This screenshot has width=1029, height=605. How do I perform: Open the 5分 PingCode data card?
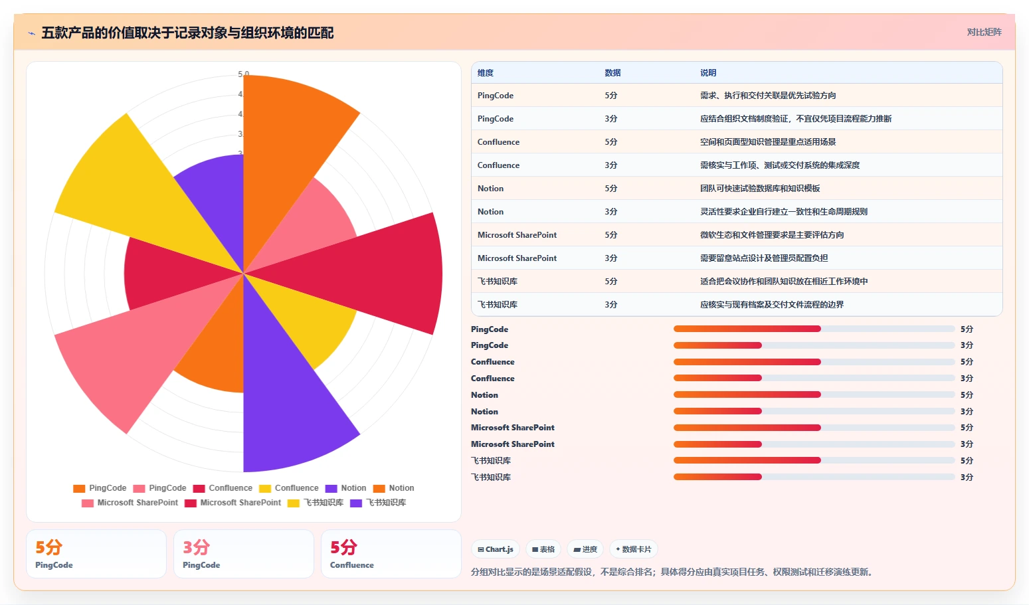tap(96, 554)
